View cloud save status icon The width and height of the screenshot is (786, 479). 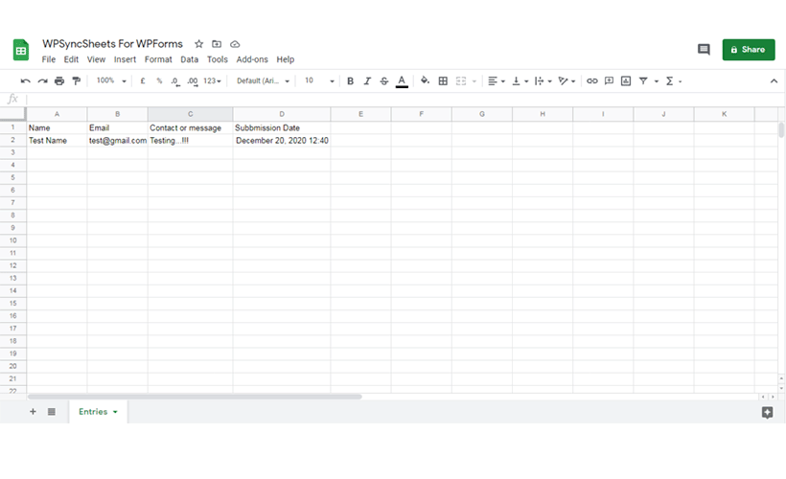[235, 44]
